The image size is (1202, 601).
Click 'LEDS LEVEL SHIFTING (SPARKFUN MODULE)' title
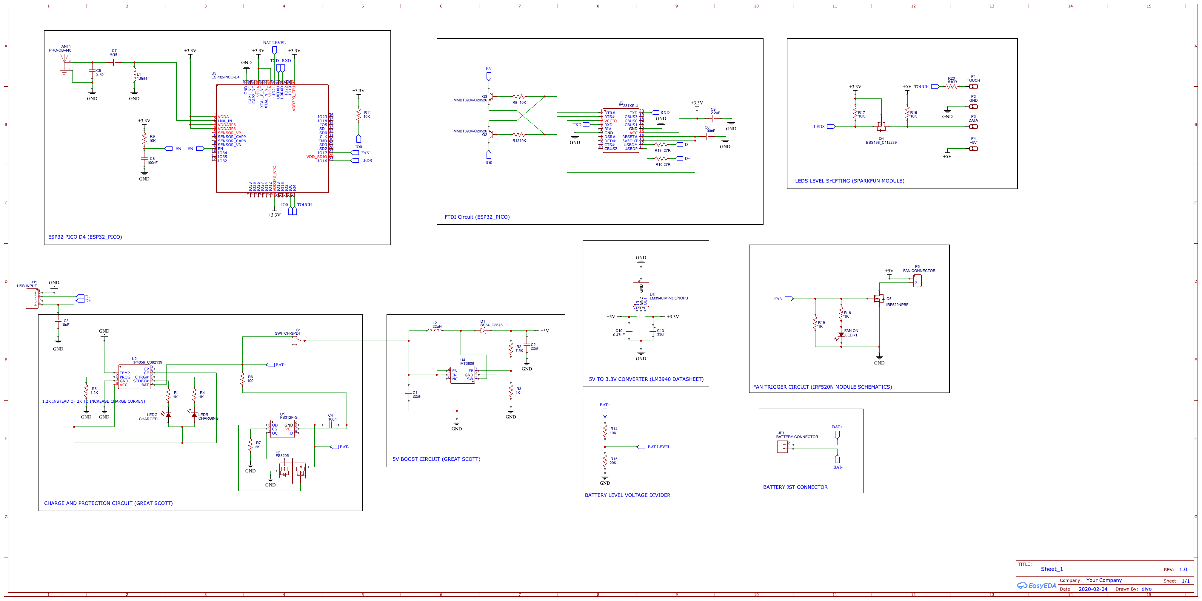pos(849,181)
